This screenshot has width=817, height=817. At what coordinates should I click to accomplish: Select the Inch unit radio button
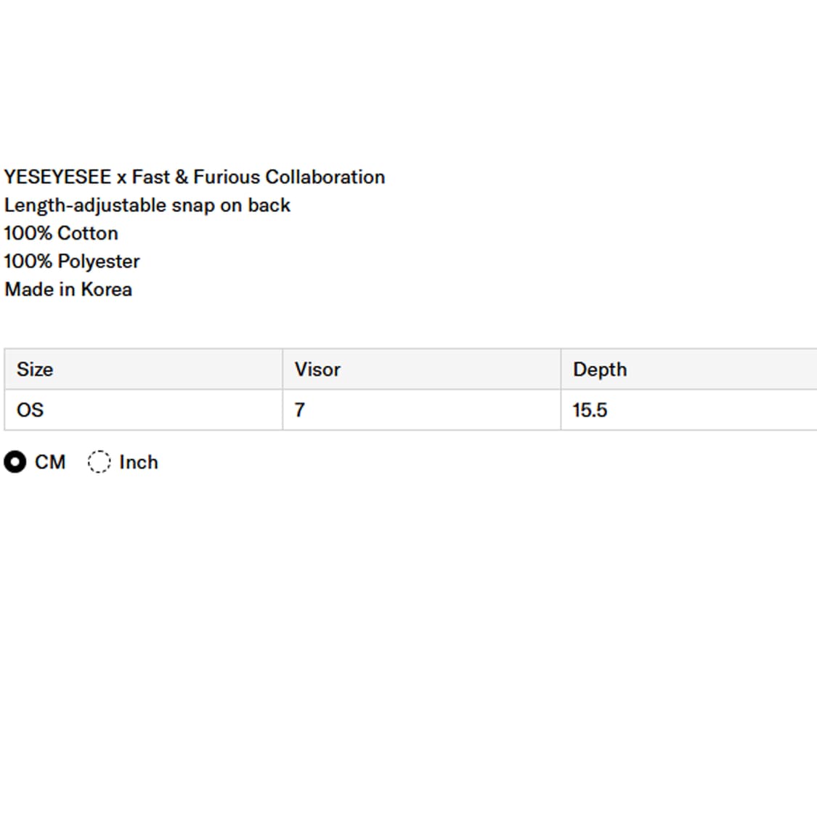pyautogui.click(x=99, y=462)
